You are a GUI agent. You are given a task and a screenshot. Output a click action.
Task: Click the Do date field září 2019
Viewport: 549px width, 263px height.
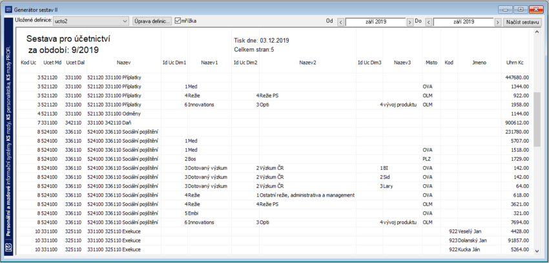pyautogui.click(x=463, y=22)
